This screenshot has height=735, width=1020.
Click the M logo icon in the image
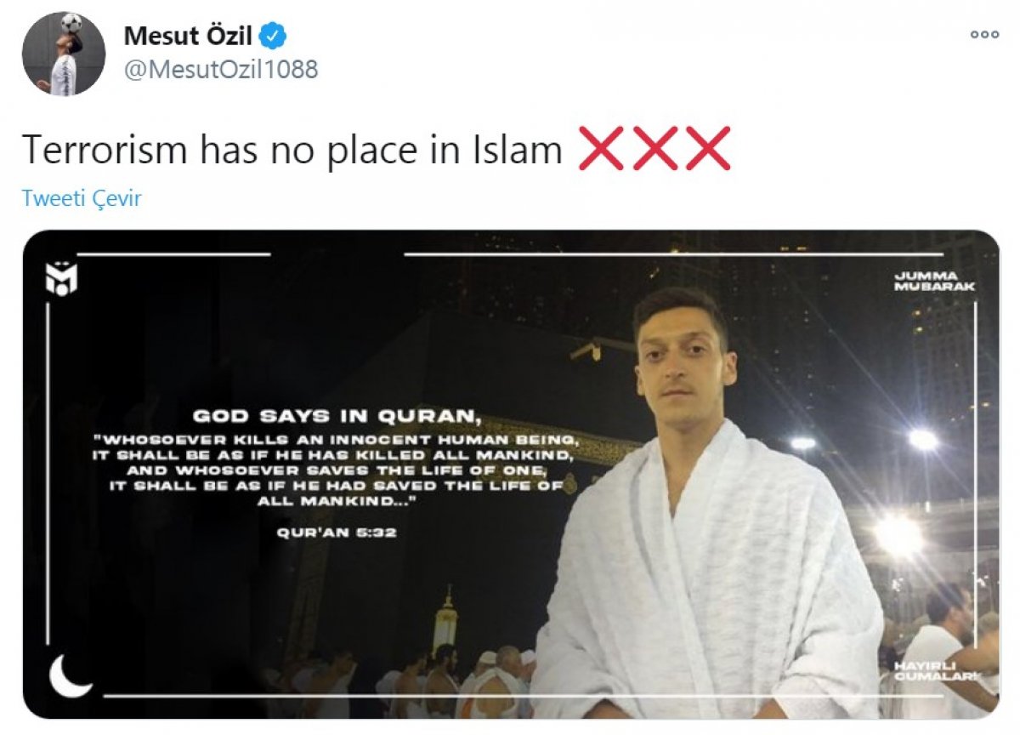pos(61,279)
